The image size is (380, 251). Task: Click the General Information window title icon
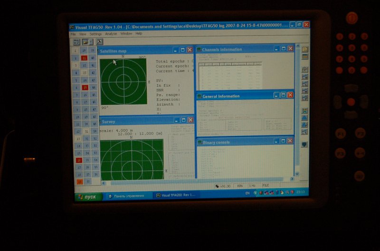199,97
